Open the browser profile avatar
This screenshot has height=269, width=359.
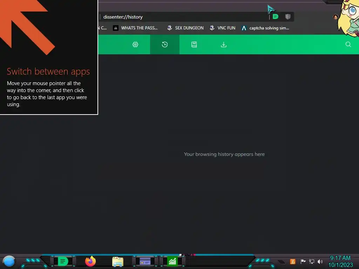pyautogui.click(x=336, y=17)
